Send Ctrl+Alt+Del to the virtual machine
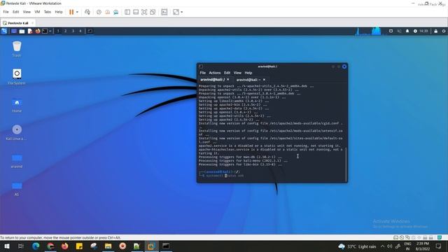The width and height of the screenshot is (448, 252). coord(87,12)
